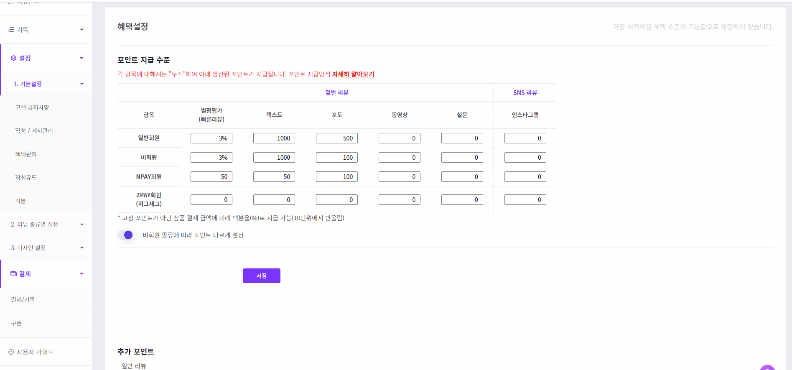Edit ZPAY회원 설문 points field
Screen dimensions: 792x370
[x=462, y=200]
